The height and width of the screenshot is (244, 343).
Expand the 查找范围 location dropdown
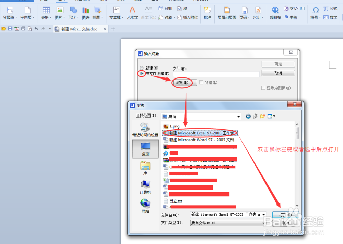click(238, 117)
